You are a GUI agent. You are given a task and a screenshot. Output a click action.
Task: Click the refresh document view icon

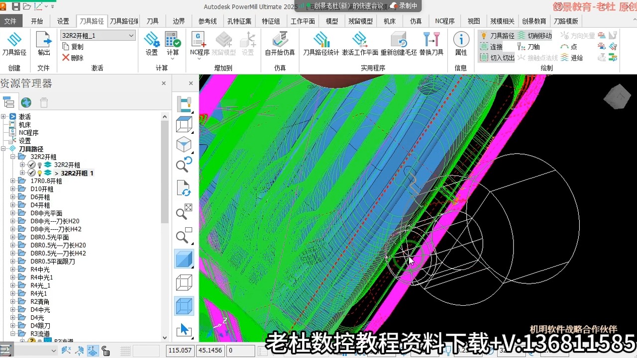tap(184, 189)
